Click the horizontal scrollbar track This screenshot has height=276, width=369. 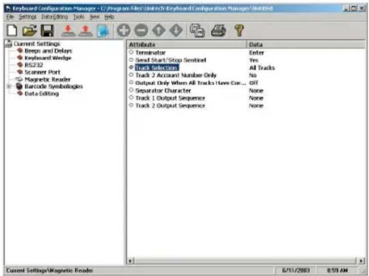(x=245, y=261)
